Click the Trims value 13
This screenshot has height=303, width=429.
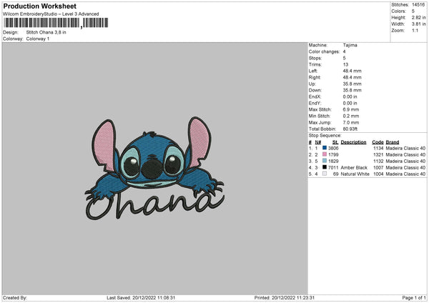click(x=345, y=64)
